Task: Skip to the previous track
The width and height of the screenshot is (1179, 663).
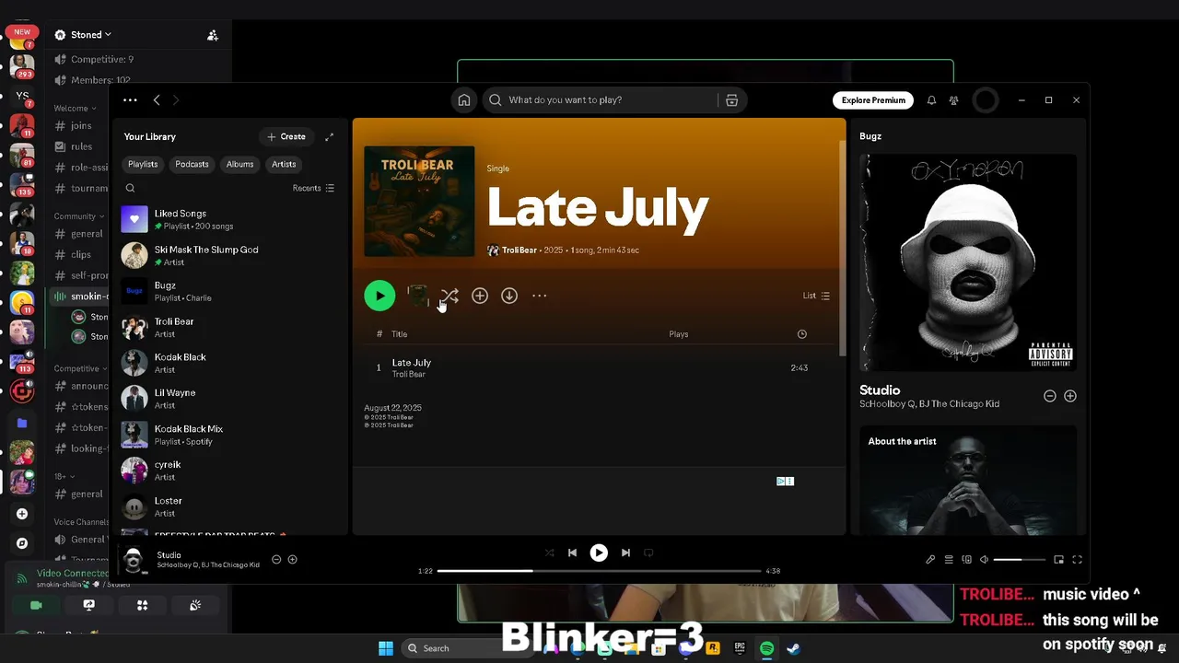Action: click(572, 552)
